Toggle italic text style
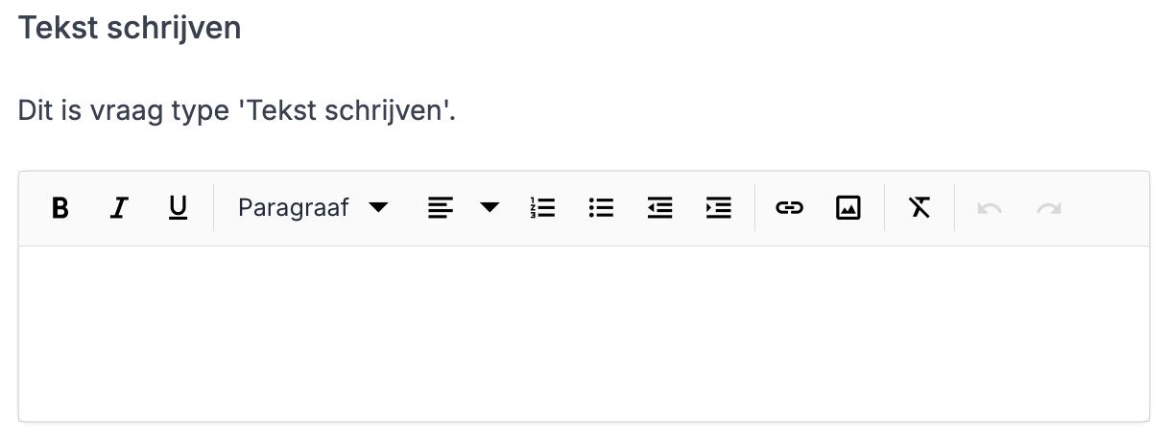1171x447 pixels. tap(119, 208)
